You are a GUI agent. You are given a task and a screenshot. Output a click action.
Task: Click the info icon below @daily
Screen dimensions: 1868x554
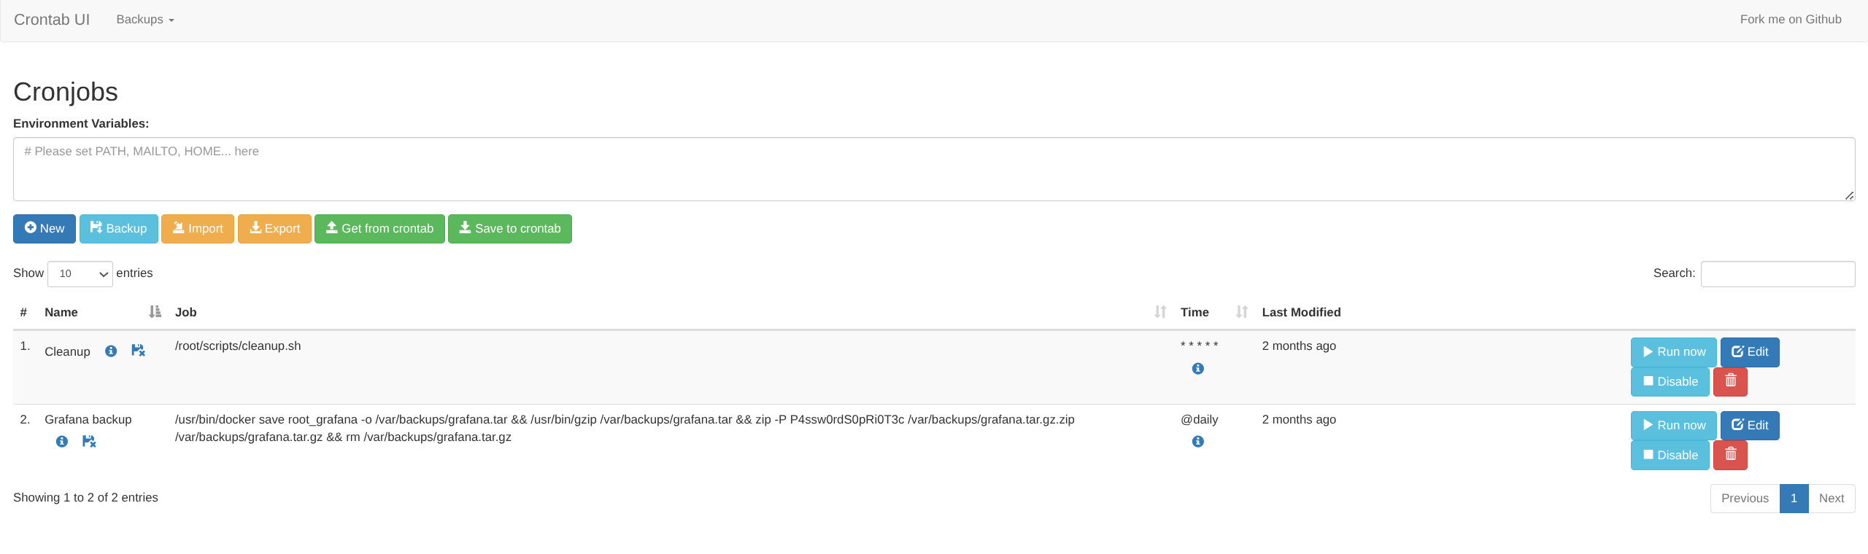tap(1197, 442)
